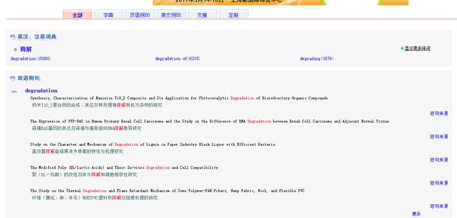Open the 英文例句 tab
457x218 pixels.
pyautogui.click(x=171, y=15)
